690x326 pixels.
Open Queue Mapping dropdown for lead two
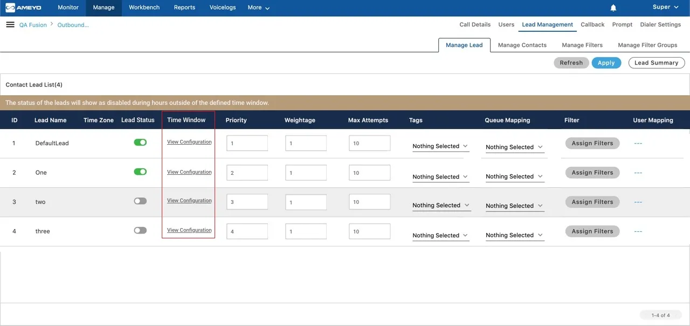click(514, 206)
